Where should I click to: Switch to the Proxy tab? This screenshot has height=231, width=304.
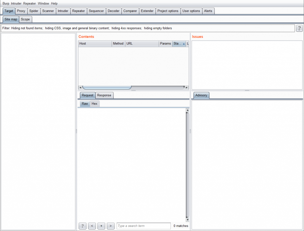tap(21, 11)
